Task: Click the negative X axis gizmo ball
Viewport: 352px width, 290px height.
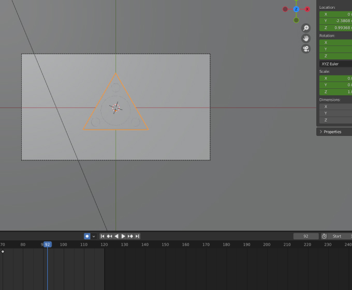Action: 285,9
